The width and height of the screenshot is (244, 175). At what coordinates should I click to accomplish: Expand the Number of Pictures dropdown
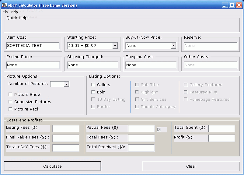pyautogui.click(x=66, y=84)
